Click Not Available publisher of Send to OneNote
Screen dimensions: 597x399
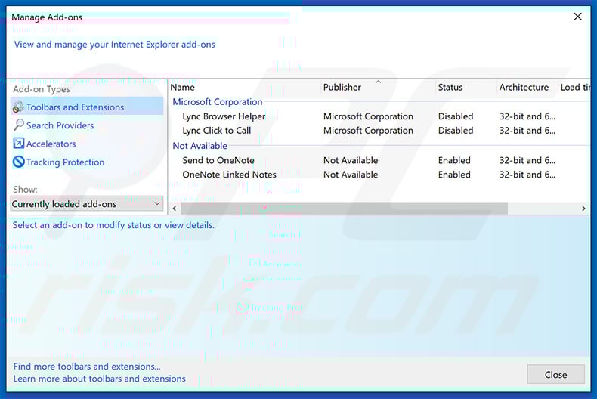coord(351,160)
